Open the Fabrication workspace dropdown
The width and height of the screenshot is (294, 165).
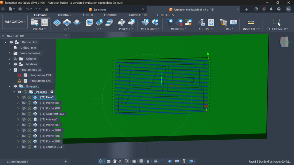[x=15, y=22]
